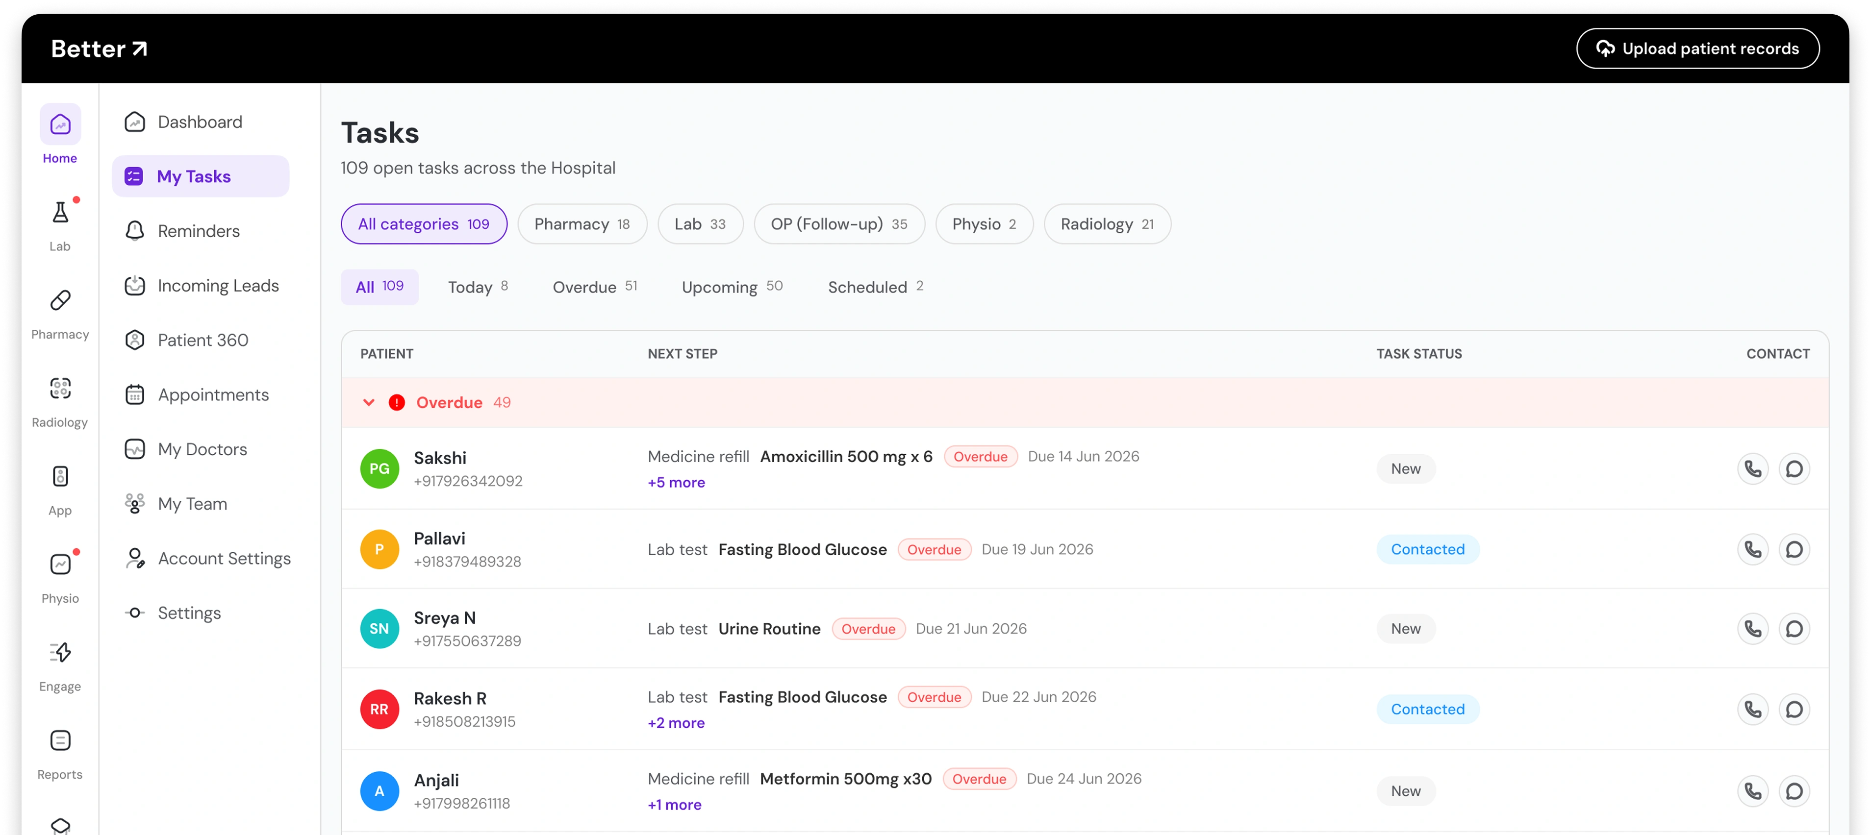Screen dimensions: 1871x835
Task: Call Sreya N using the phone icon
Action: click(1753, 628)
